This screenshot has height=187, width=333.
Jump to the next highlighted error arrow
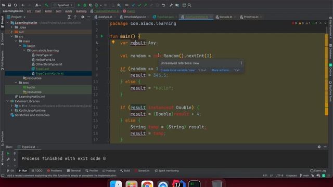pos(325,23)
